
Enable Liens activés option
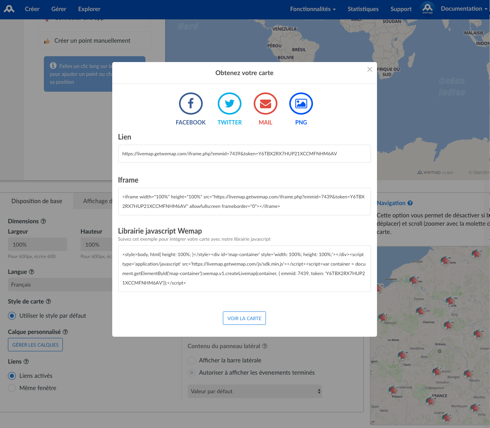pyautogui.click(x=12, y=376)
